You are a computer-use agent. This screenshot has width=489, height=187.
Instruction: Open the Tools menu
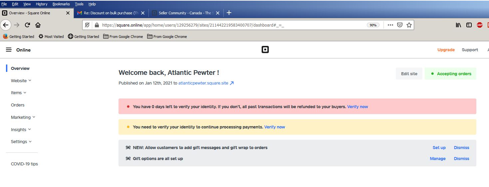click(79, 4)
